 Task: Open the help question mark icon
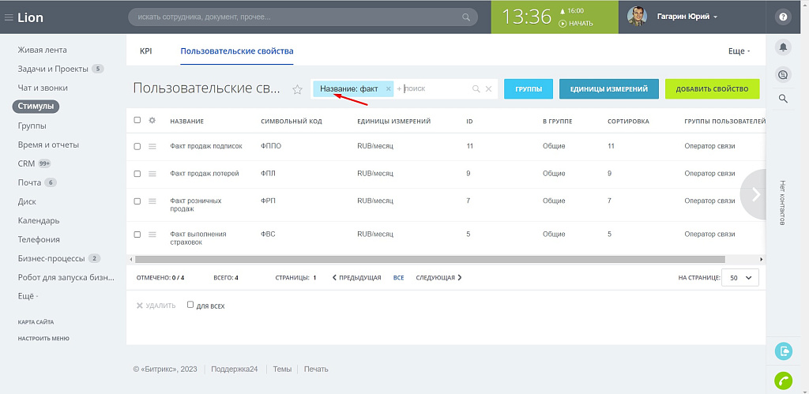783,17
